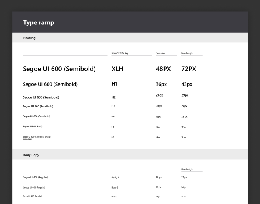Click the H2 tag label
Viewport: 260px width, 204px height.
tap(113, 97)
